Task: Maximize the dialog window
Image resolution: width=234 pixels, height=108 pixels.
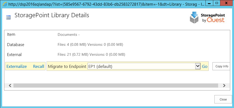Action: (216, 4)
